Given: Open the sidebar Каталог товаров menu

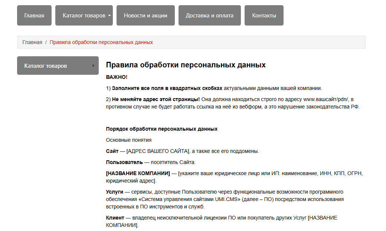Looking at the screenshot, I should (x=58, y=66).
